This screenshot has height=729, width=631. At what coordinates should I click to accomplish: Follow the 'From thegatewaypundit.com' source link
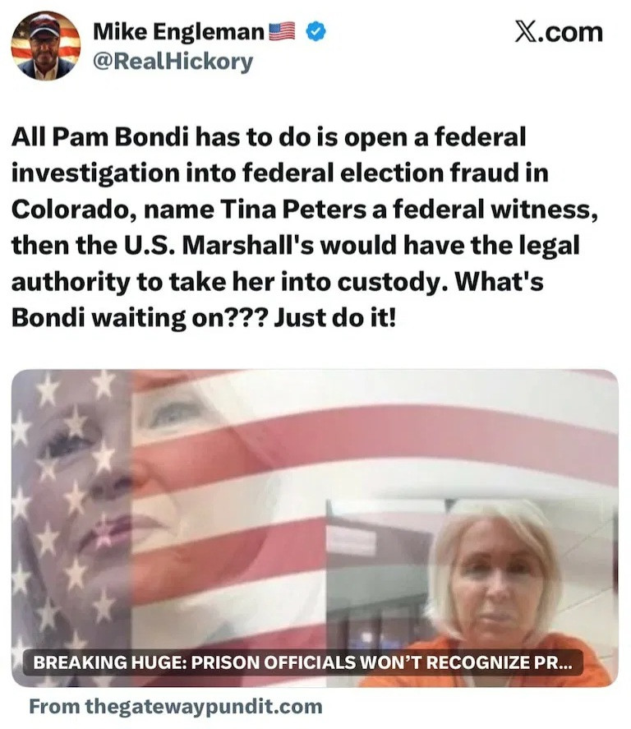tap(176, 706)
